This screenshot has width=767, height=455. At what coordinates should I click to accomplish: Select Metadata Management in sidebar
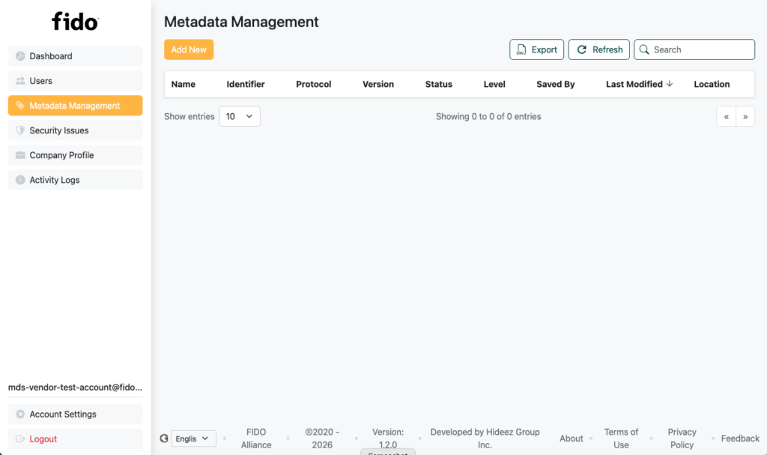pos(76,105)
